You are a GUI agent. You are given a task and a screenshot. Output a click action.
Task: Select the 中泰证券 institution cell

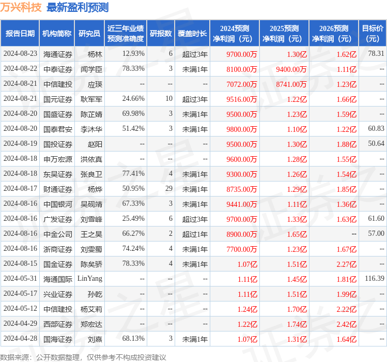[58, 69]
